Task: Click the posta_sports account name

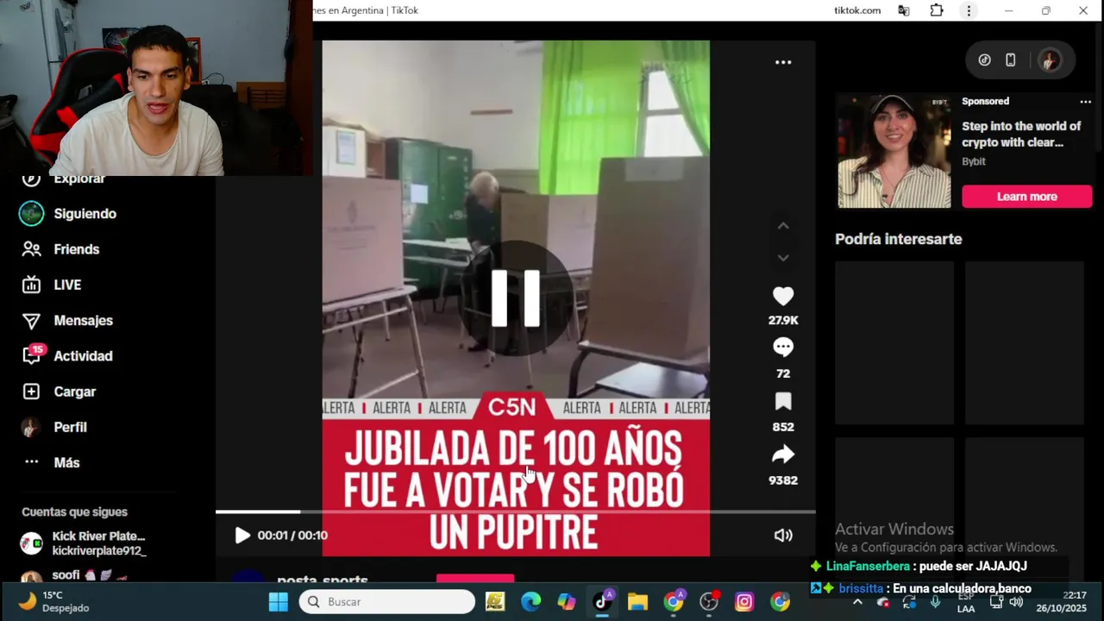Action: (323, 580)
